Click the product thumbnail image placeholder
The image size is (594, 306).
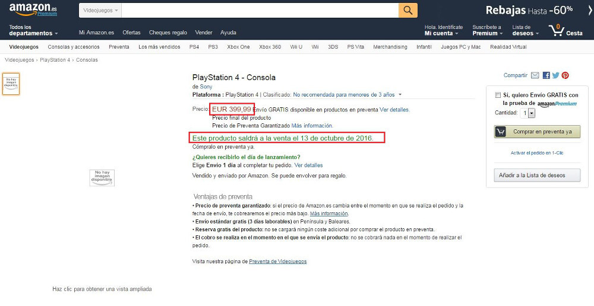[x=11, y=84]
